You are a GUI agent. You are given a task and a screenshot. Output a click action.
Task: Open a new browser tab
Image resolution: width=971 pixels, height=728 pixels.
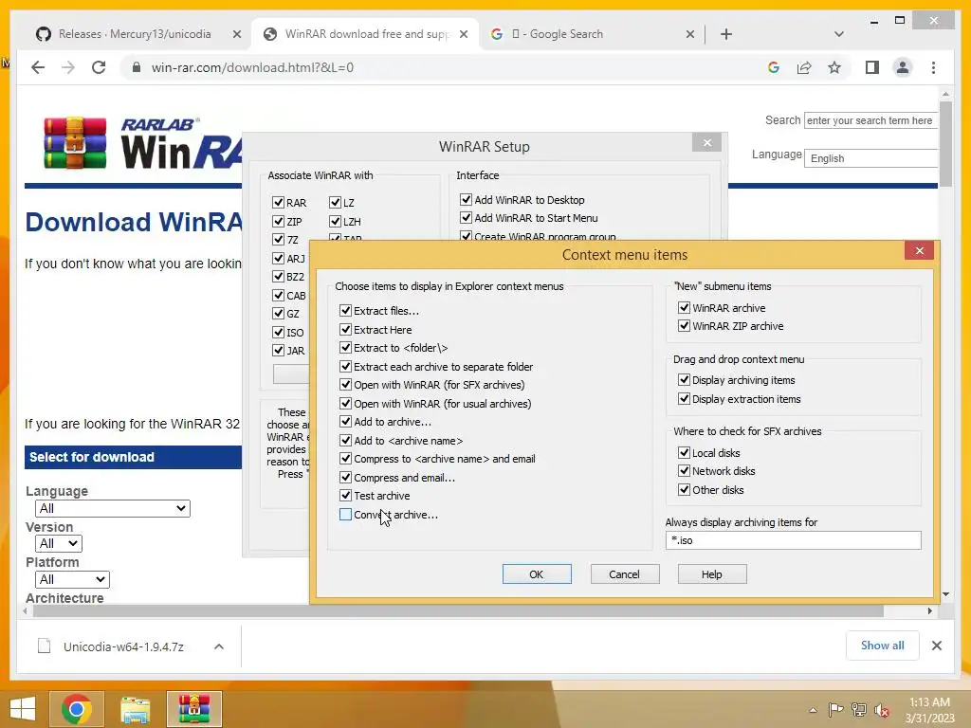pyautogui.click(x=726, y=34)
